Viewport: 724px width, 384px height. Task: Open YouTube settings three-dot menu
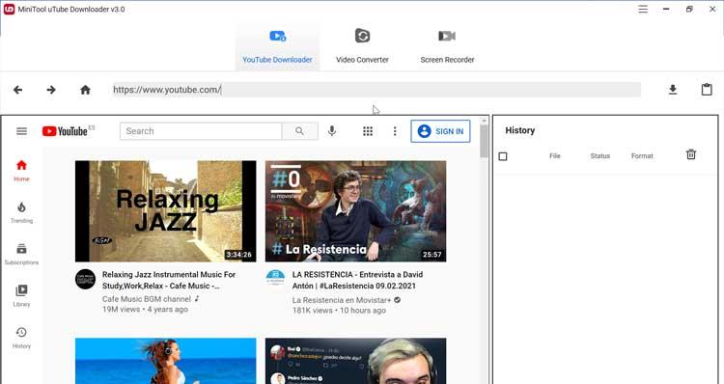pos(395,131)
